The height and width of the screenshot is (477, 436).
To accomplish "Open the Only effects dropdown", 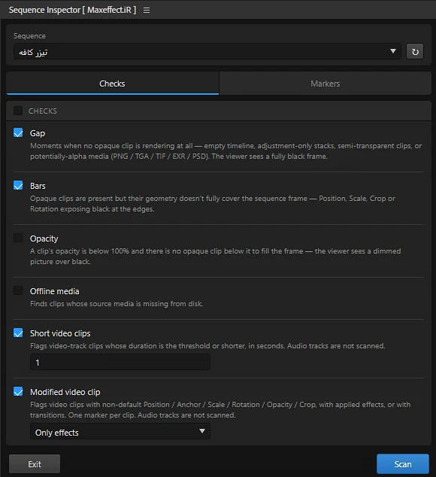I will click(x=120, y=432).
